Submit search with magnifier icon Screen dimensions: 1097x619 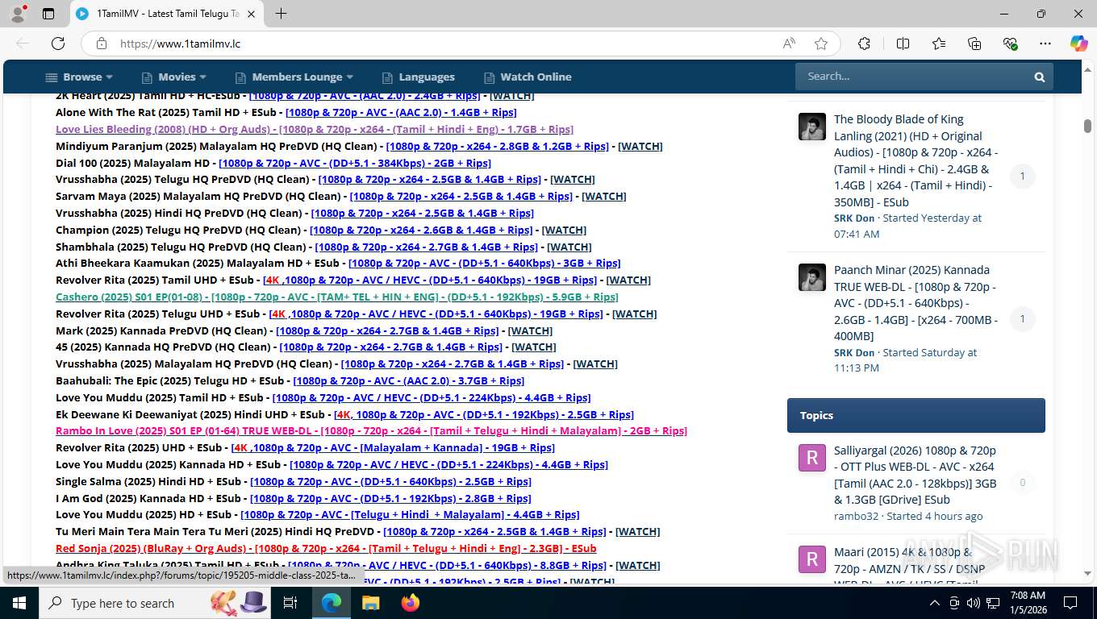[x=1040, y=77]
